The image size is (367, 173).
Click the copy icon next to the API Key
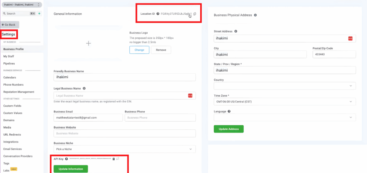(114, 159)
